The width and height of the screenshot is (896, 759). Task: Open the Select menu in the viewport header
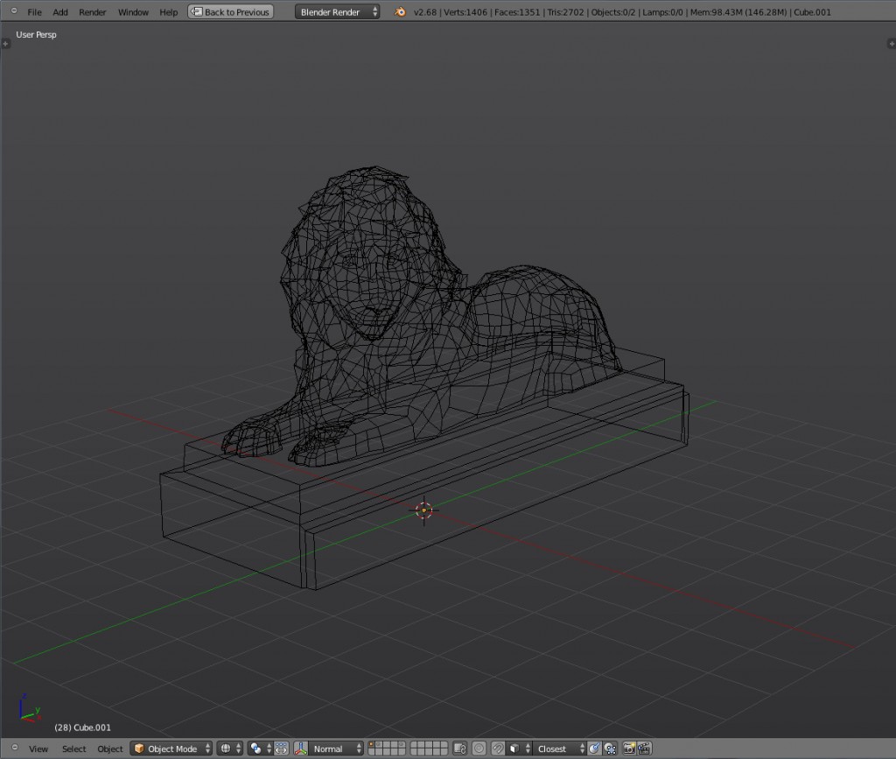coord(73,748)
